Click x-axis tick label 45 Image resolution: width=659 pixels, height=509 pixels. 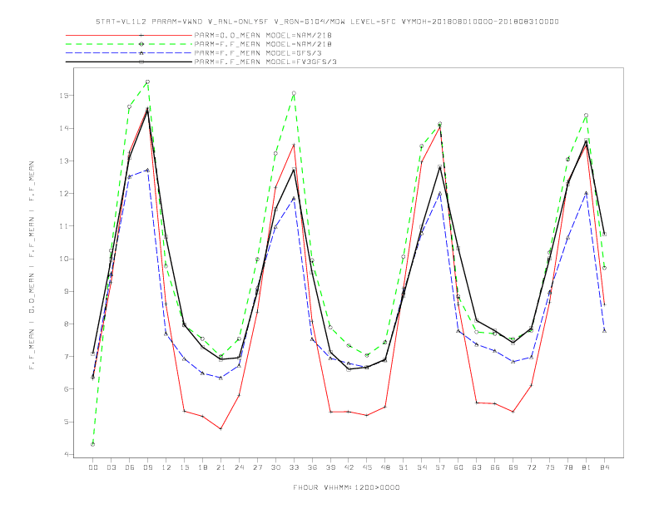[x=367, y=467]
